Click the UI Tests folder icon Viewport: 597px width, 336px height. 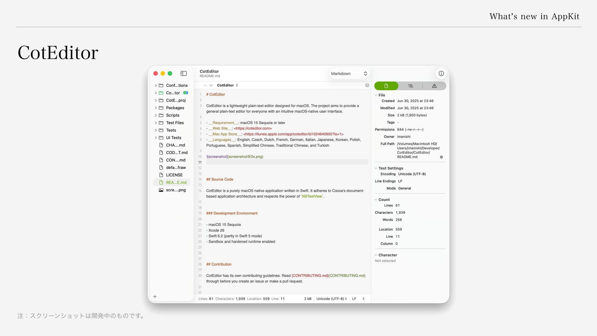click(x=161, y=138)
